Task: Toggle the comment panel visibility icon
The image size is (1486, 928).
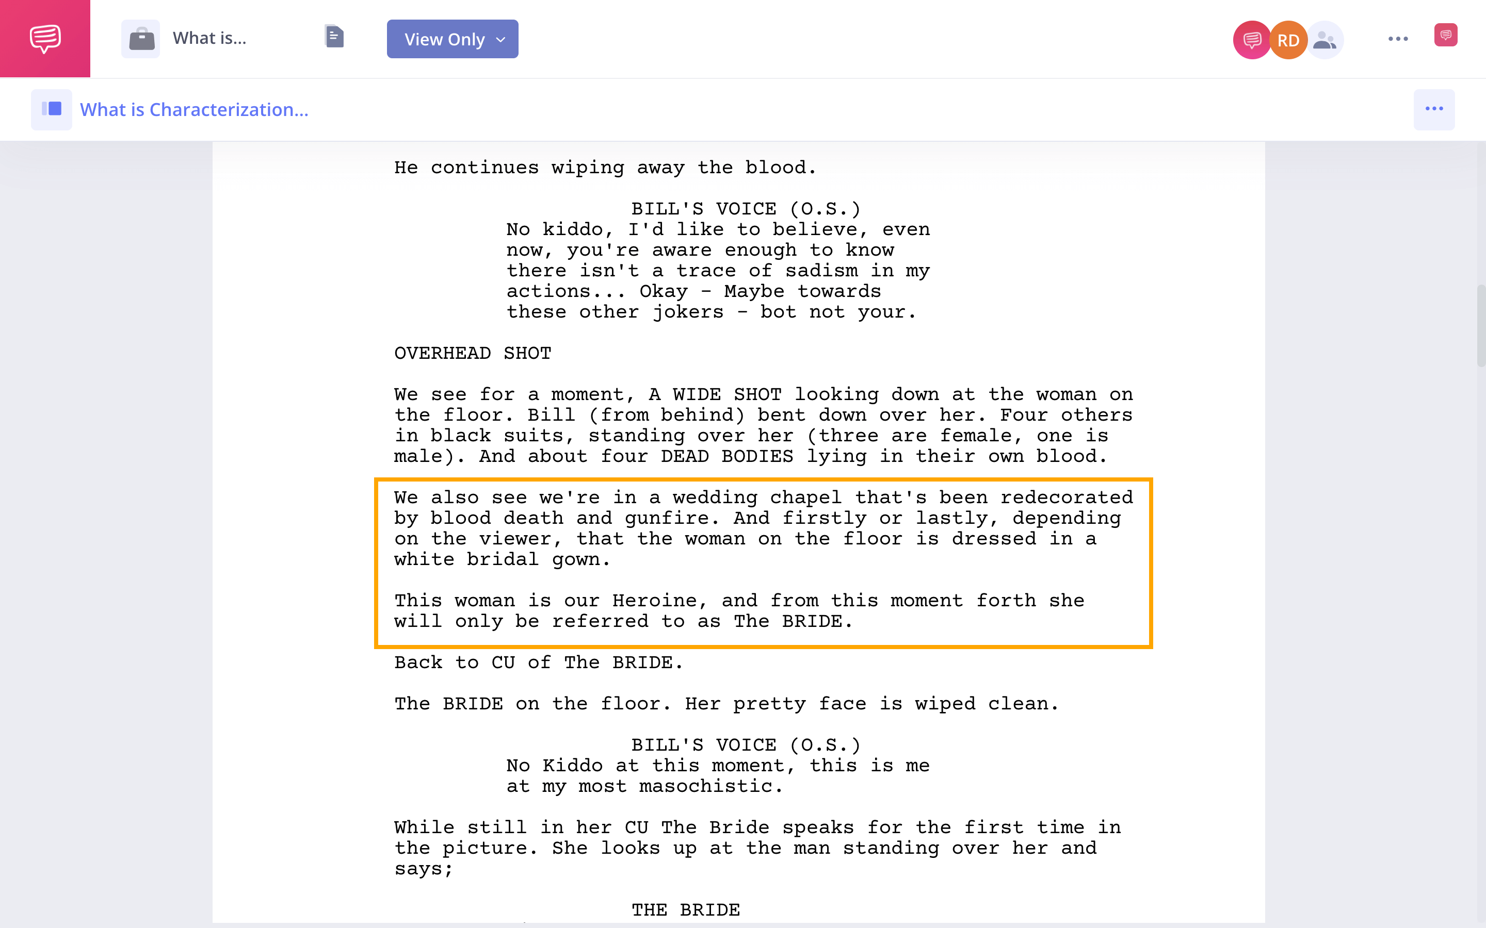Action: tap(1445, 39)
